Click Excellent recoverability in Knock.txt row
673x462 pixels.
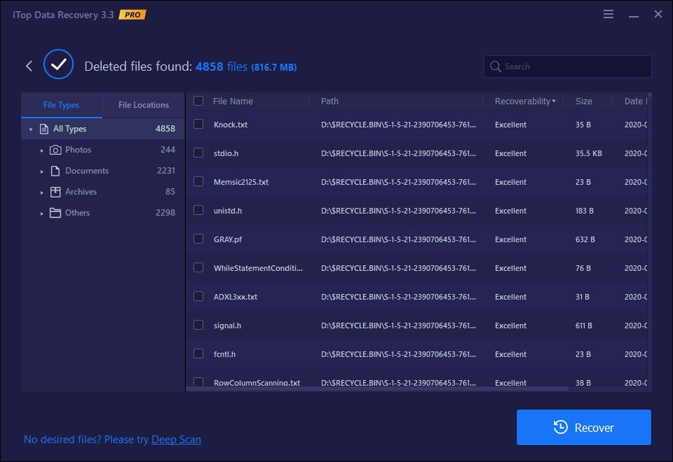tap(510, 125)
